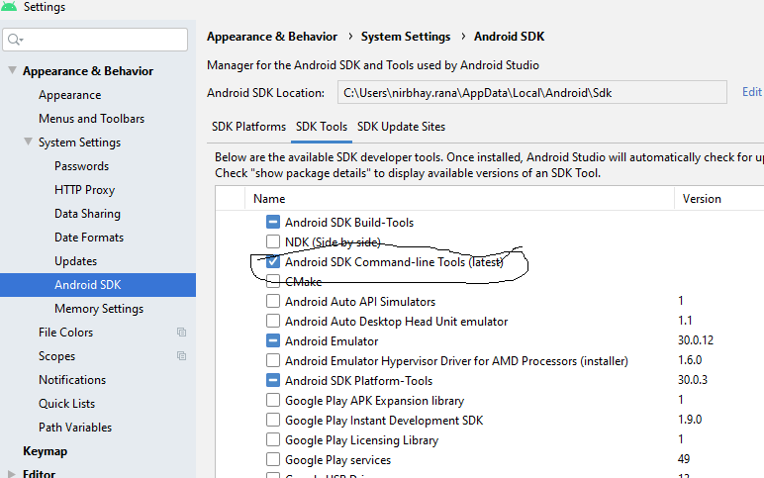Click version 30.0.3 of Platform-Tools
Image resolution: width=764 pixels, height=478 pixels.
click(x=693, y=380)
